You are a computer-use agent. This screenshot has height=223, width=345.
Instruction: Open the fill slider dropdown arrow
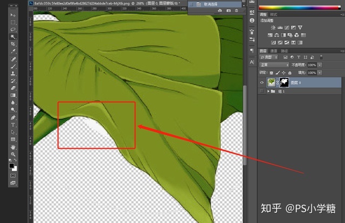320,73
